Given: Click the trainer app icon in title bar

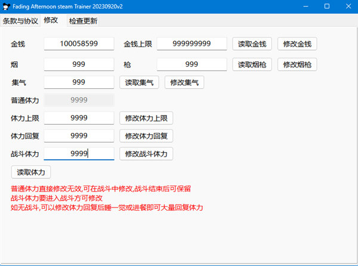Looking at the screenshot, I should 6,7.
